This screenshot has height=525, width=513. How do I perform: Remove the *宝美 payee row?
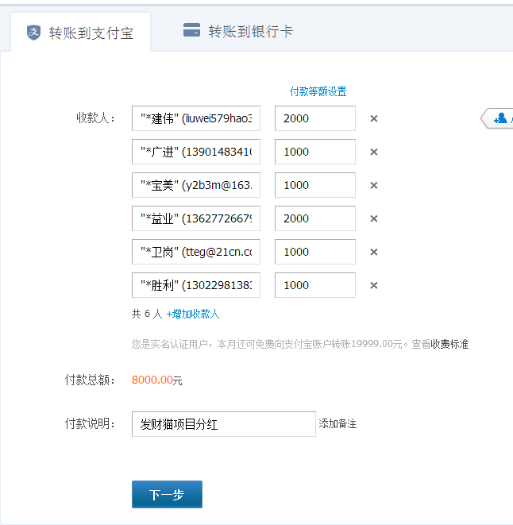[x=374, y=186]
